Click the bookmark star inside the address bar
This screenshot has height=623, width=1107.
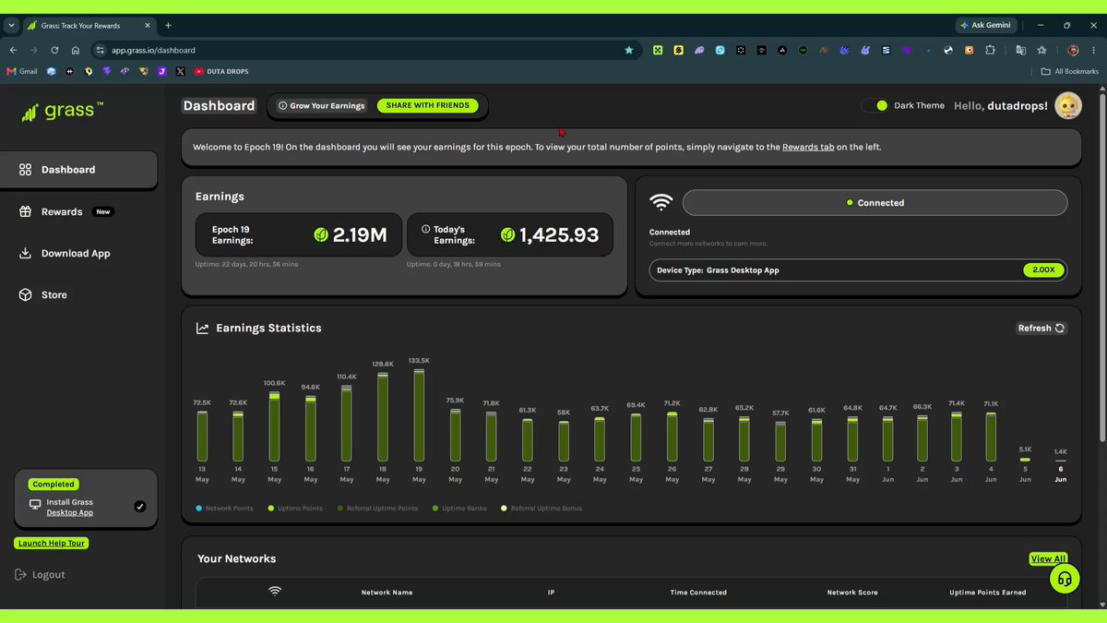point(629,50)
